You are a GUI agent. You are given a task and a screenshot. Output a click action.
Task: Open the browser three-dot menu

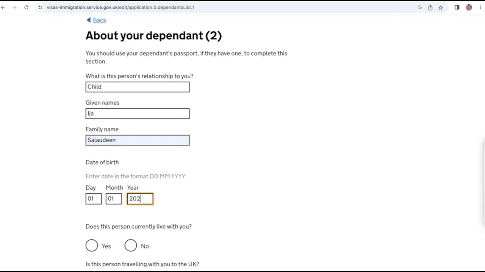click(480, 7)
